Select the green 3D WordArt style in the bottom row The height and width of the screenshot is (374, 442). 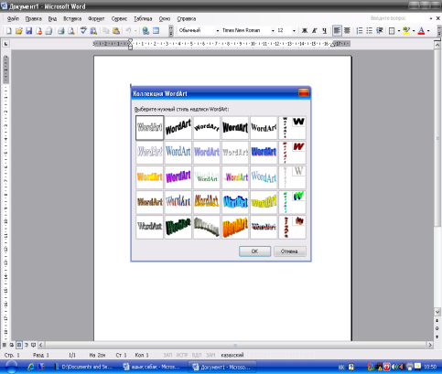point(178,227)
